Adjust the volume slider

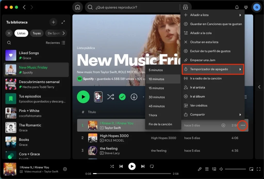point(235,169)
